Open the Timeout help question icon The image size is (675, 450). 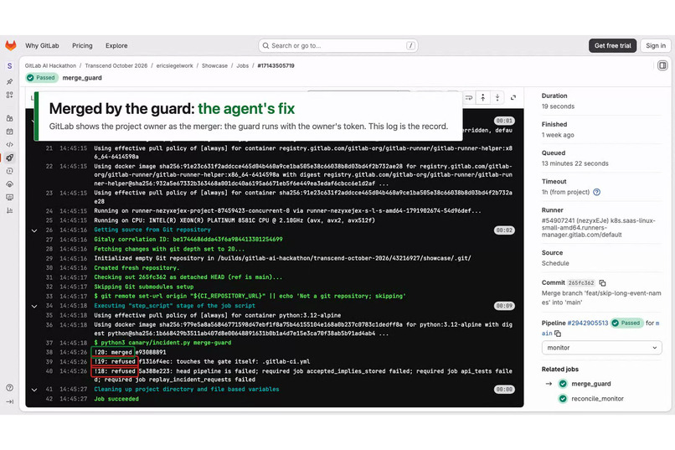tap(596, 192)
